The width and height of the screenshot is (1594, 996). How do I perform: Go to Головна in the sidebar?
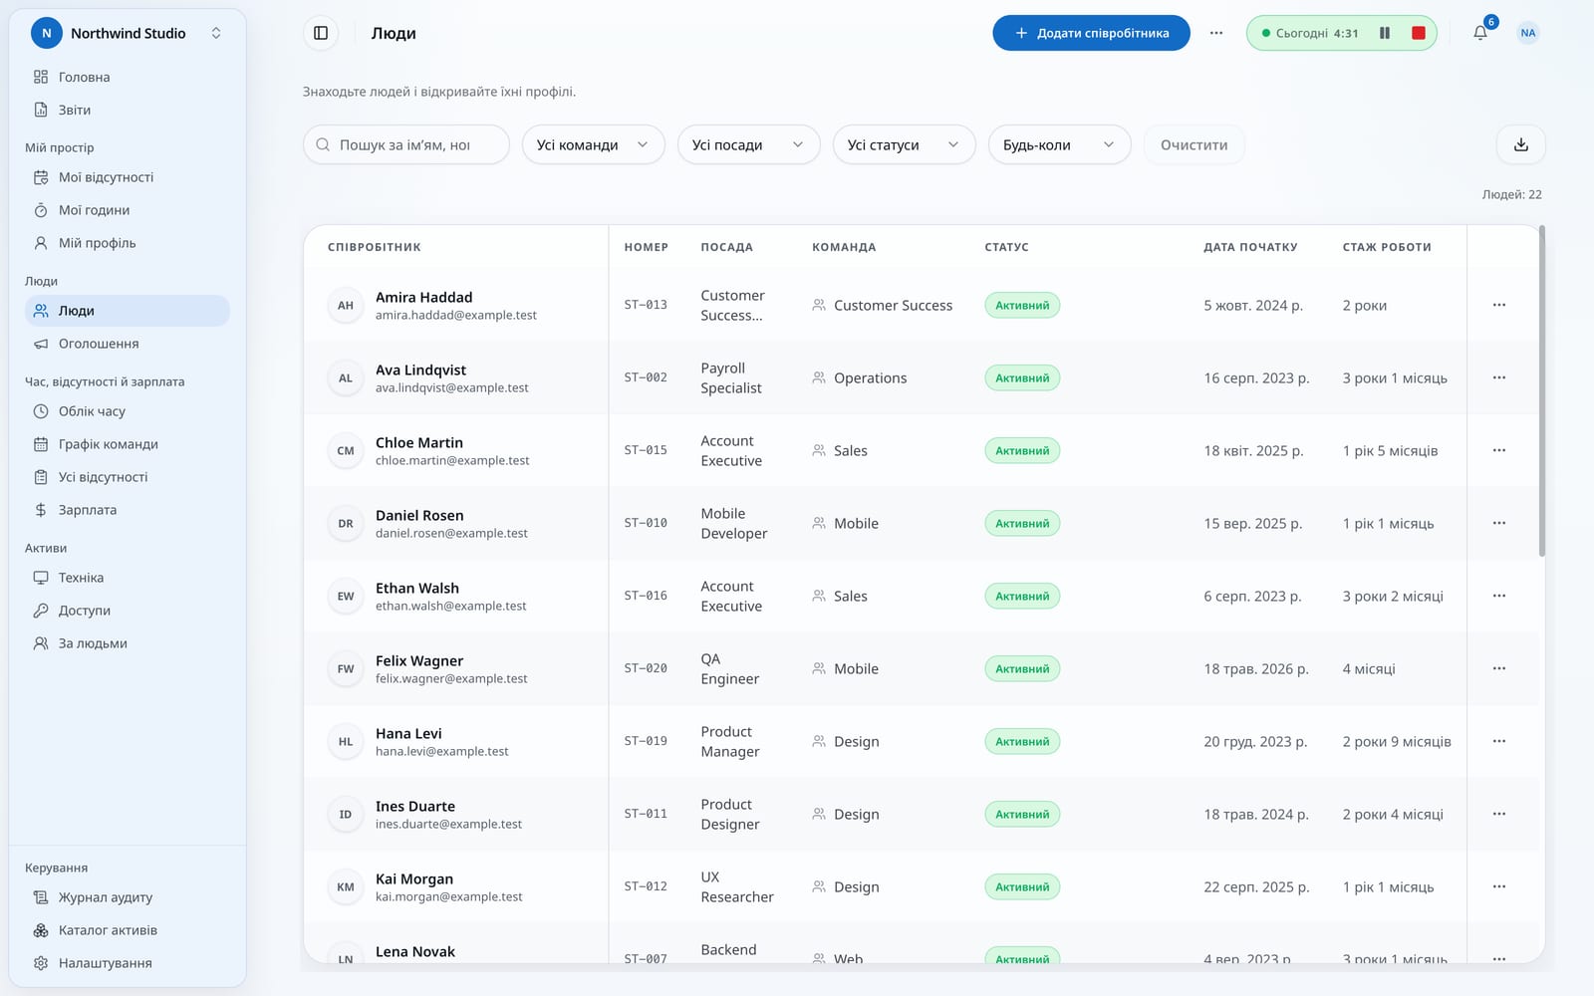[x=128, y=77]
